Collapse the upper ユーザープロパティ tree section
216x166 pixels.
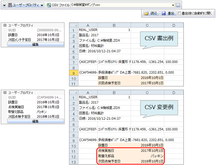click(4, 25)
